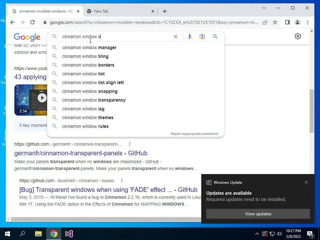Viewport: 320px width, 240px height.
Task: Open Windows taskbar search
Action: [x=22, y=234]
